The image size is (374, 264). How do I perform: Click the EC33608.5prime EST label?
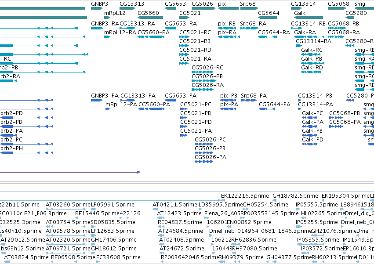point(118,257)
